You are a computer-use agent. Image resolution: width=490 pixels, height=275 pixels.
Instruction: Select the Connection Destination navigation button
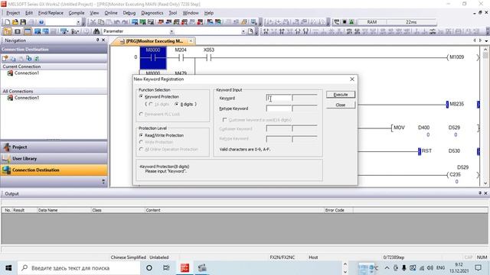pos(54,170)
